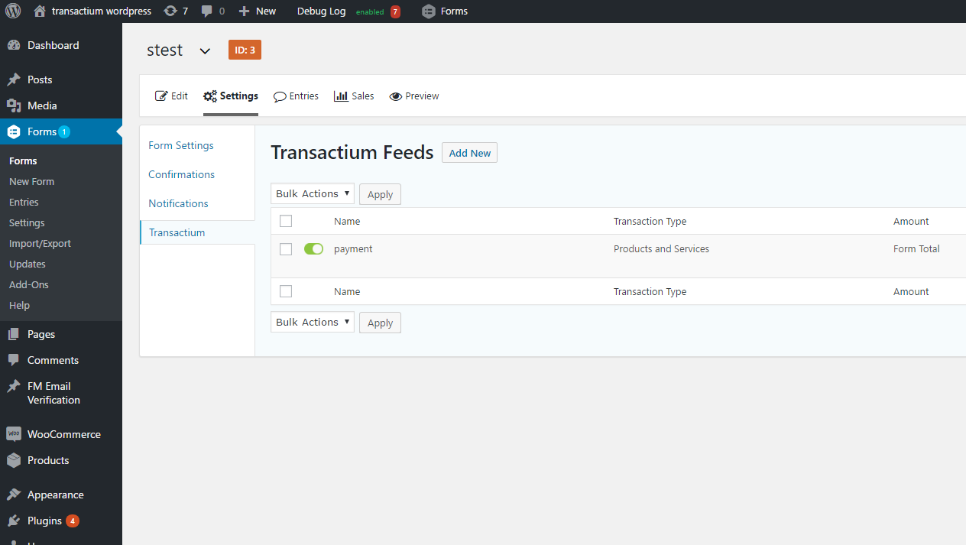This screenshot has height=545, width=966.
Task: Click the top Apply button
Action: click(381, 194)
